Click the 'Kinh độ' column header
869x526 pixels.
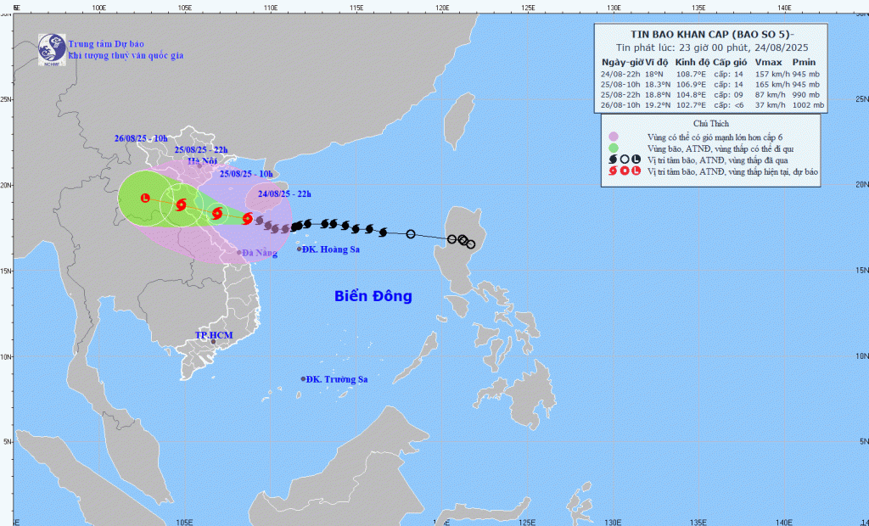[692, 62]
